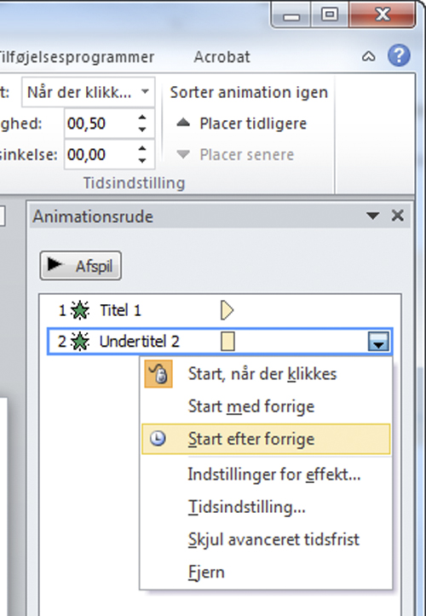Open PowerPoint help question mark icon
426x616 pixels.
399,55
